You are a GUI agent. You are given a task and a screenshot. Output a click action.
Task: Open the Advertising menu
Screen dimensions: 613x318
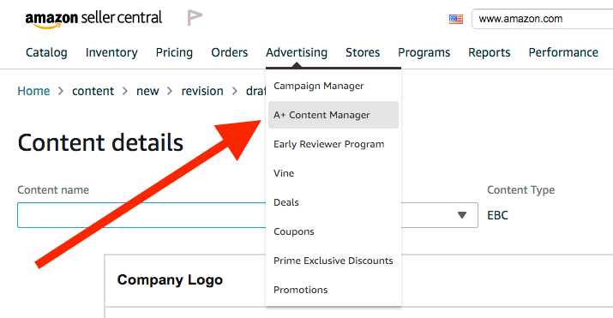coord(297,52)
